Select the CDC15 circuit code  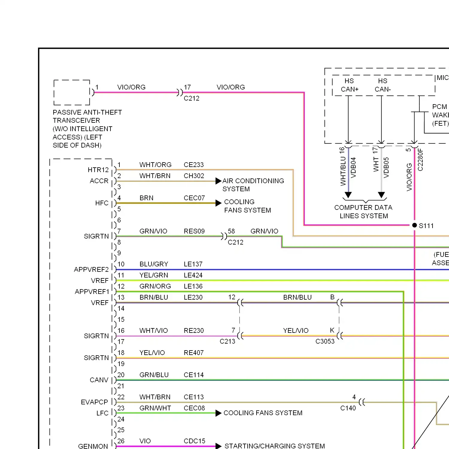click(195, 441)
